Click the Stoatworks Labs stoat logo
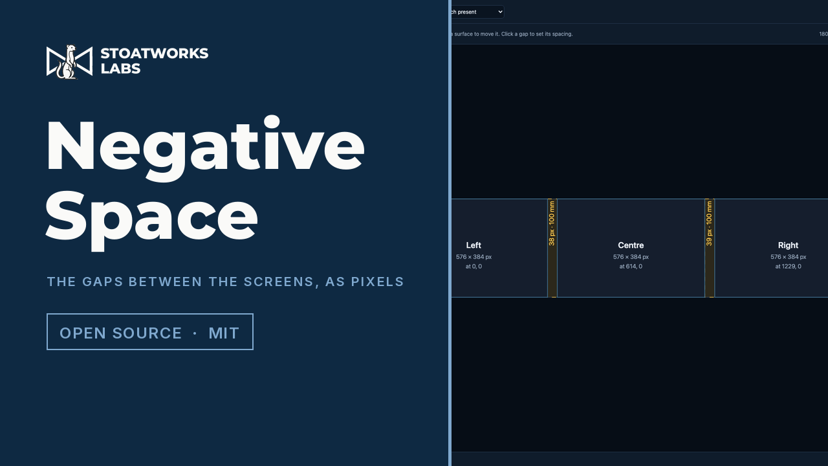This screenshot has height=466, width=828. [x=69, y=61]
